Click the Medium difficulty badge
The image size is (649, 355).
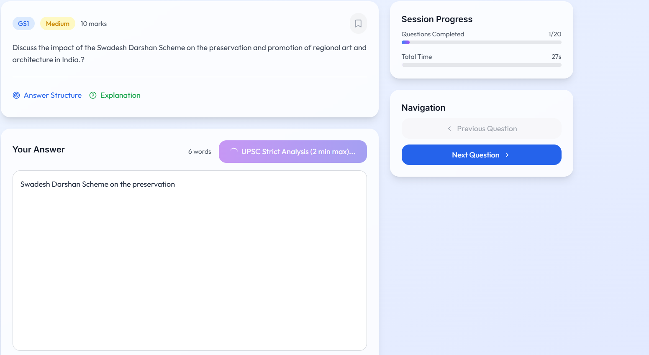[58, 24]
